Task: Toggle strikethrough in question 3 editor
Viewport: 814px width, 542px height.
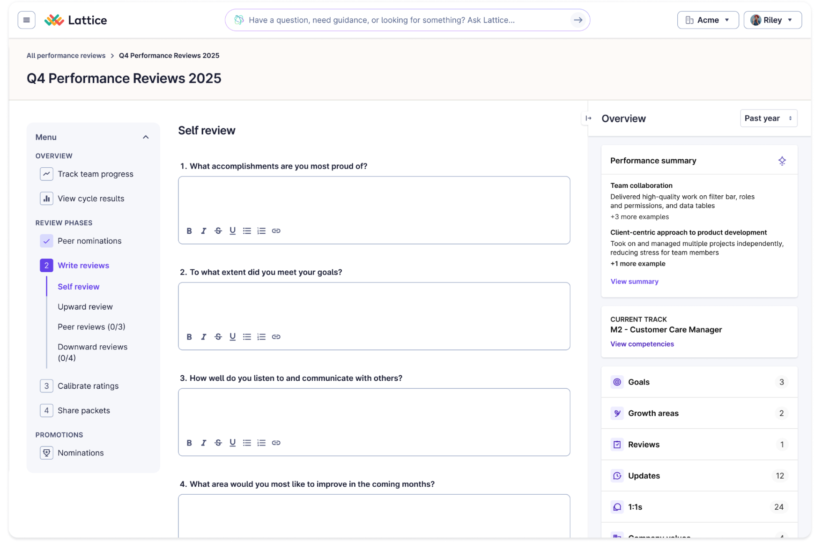Action: click(x=218, y=443)
